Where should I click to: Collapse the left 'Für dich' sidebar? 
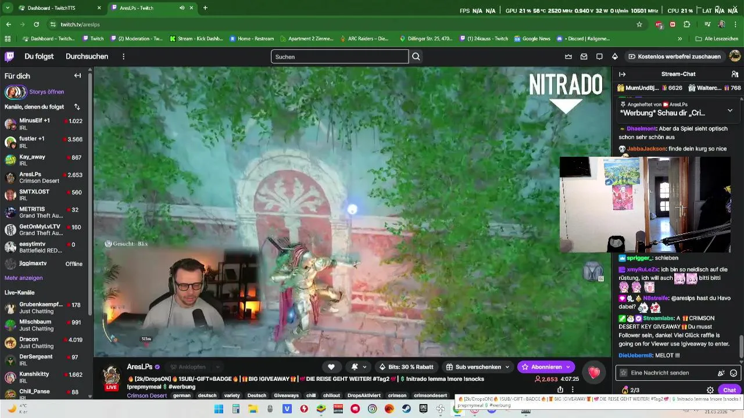(x=77, y=75)
